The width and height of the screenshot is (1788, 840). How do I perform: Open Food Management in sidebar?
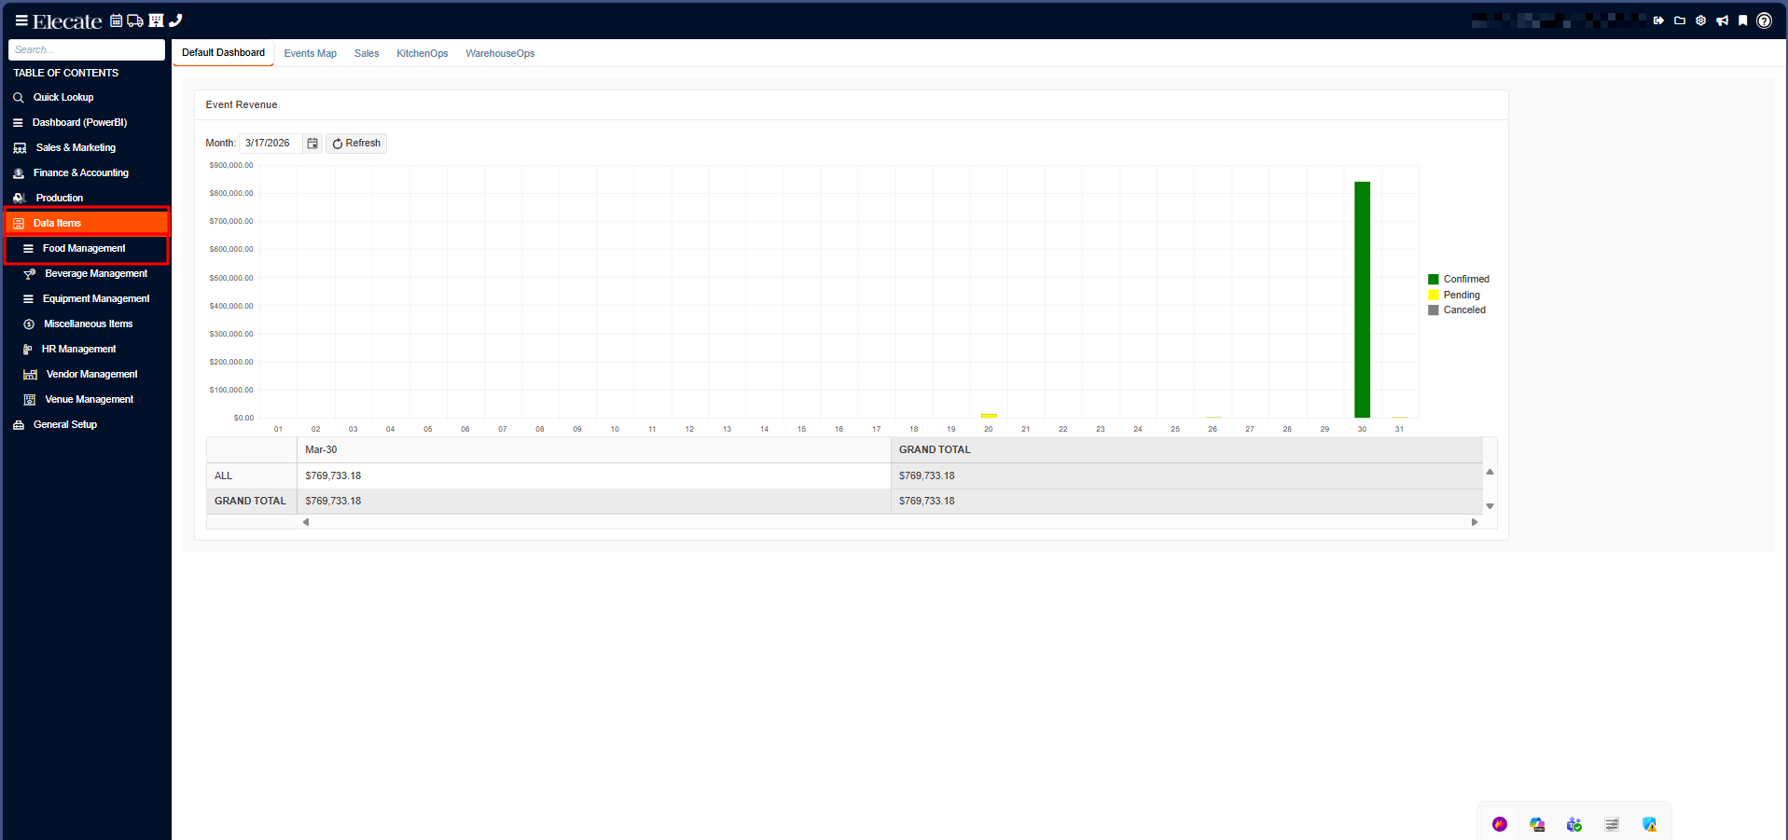[84, 248]
